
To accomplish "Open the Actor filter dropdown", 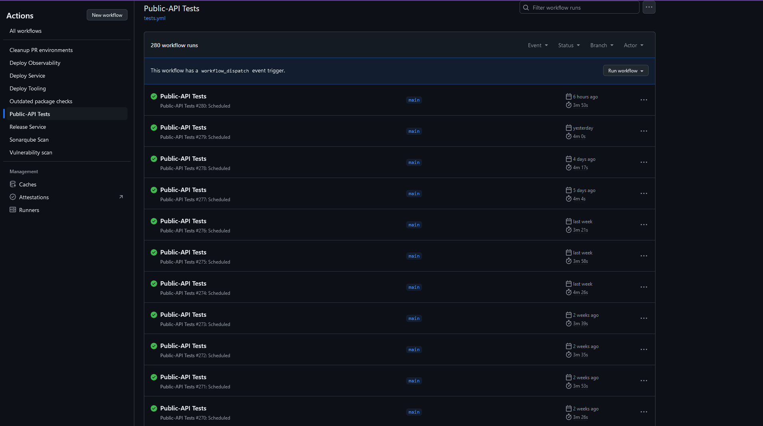I will [x=634, y=45].
